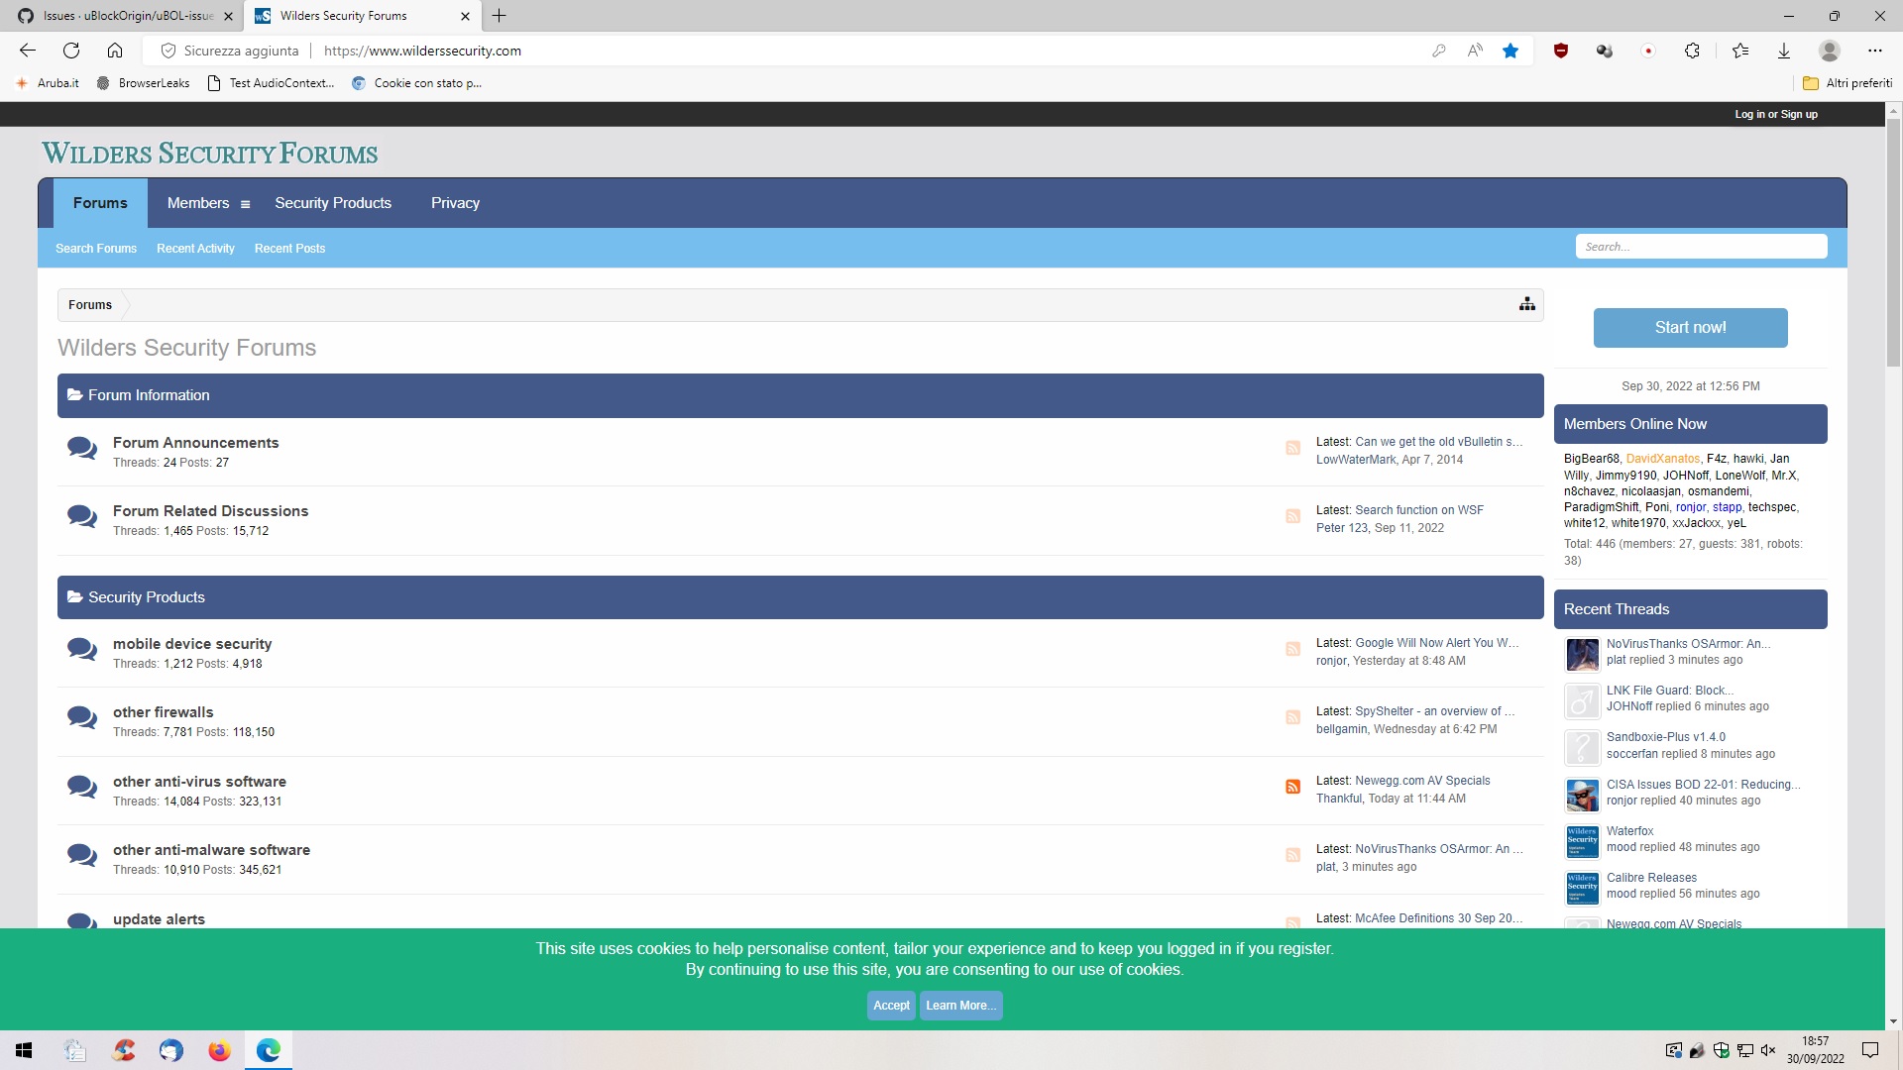Click the key icon in the address bar
Image resolution: width=1903 pixels, height=1070 pixels.
point(1438,51)
